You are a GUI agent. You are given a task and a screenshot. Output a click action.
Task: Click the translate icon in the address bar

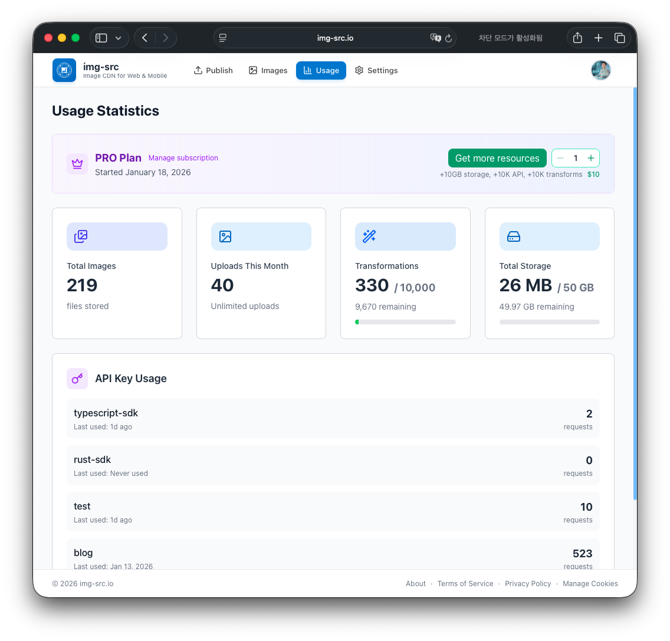pos(435,38)
